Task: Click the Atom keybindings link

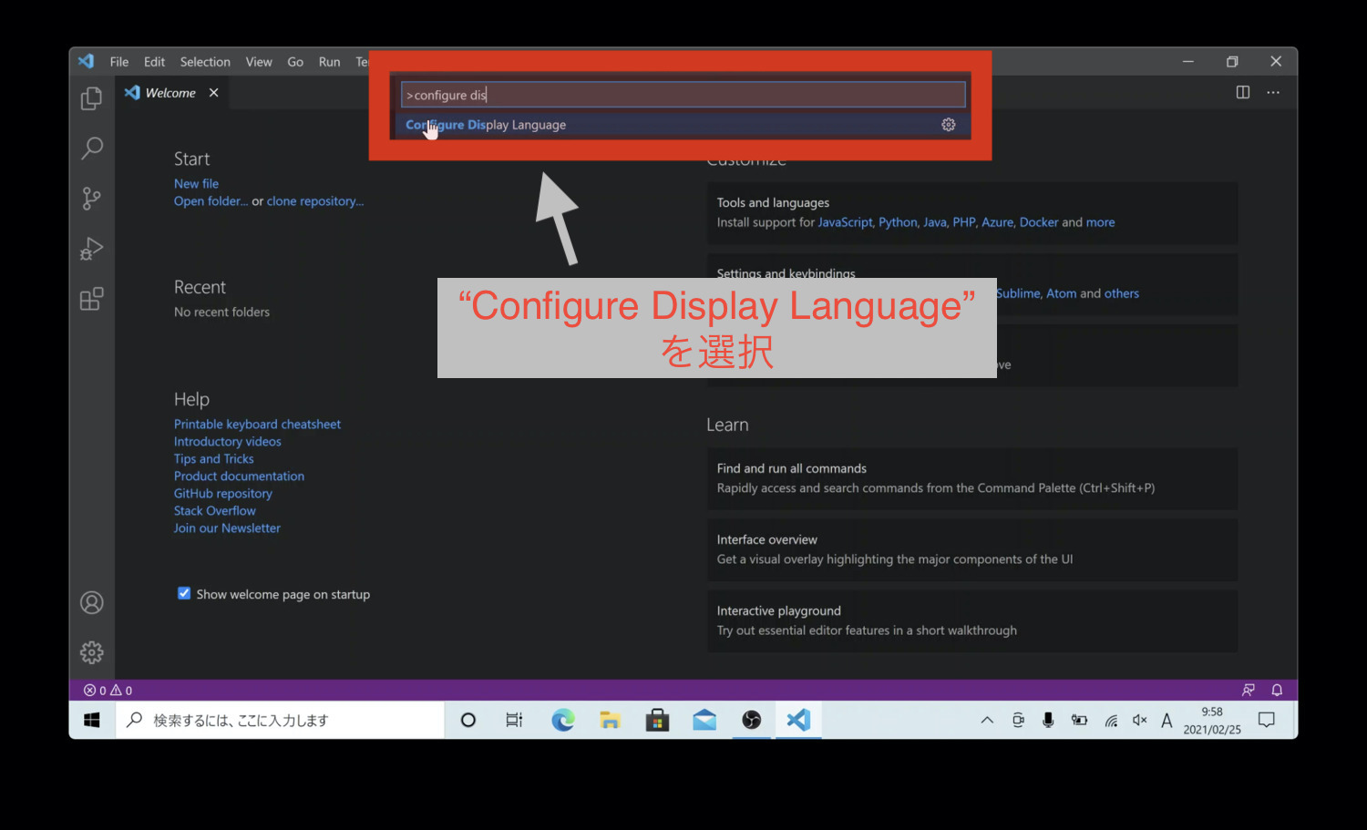Action: point(1061,293)
